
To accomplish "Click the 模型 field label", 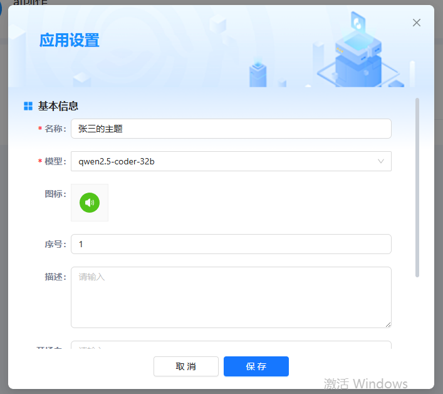I will pyautogui.click(x=55, y=161).
